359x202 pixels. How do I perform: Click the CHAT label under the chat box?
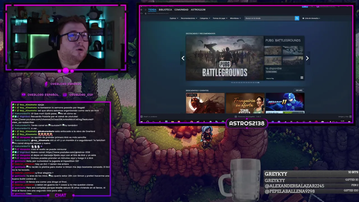[61, 195]
